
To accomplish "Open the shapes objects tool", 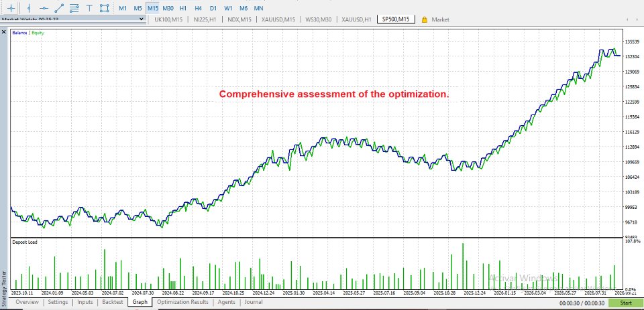I will pos(105,8).
